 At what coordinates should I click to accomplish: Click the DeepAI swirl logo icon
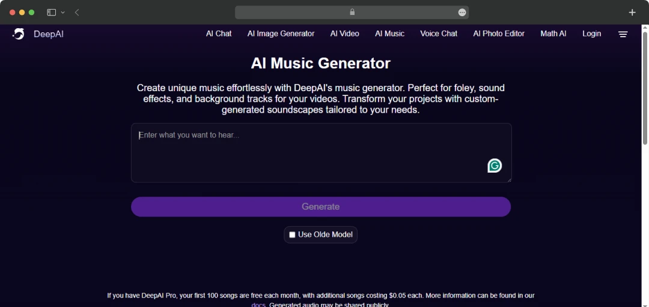pos(18,34)
